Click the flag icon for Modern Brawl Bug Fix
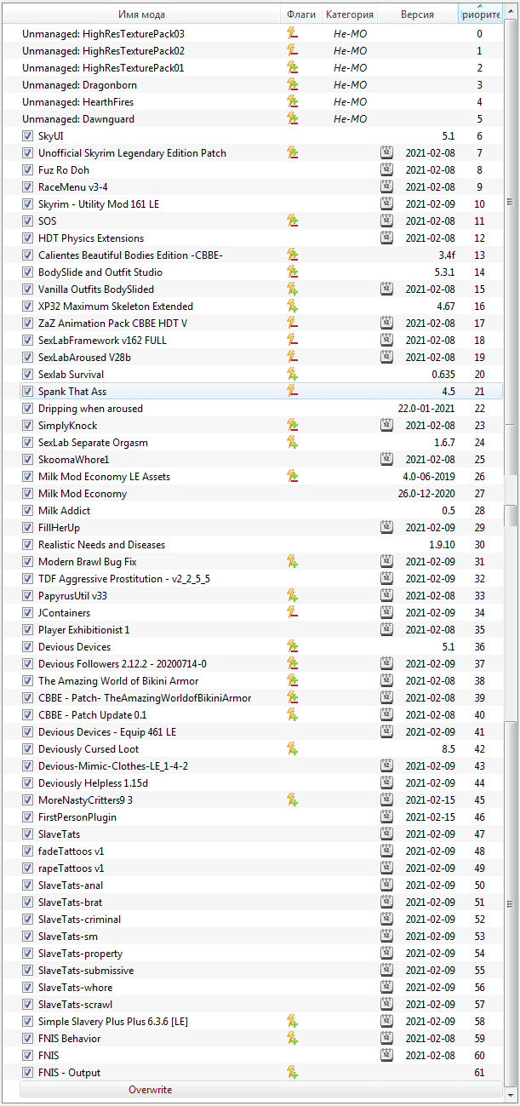The width and height of the screenshot is (520, 1106). pos(293,562)
